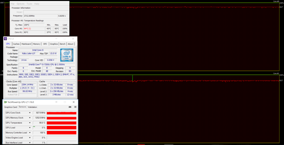Click the CPU-Z Name field Intel Core i5

point(38,50)
